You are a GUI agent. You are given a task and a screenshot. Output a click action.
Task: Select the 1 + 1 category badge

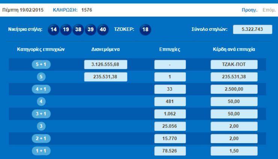pos(41,151)
